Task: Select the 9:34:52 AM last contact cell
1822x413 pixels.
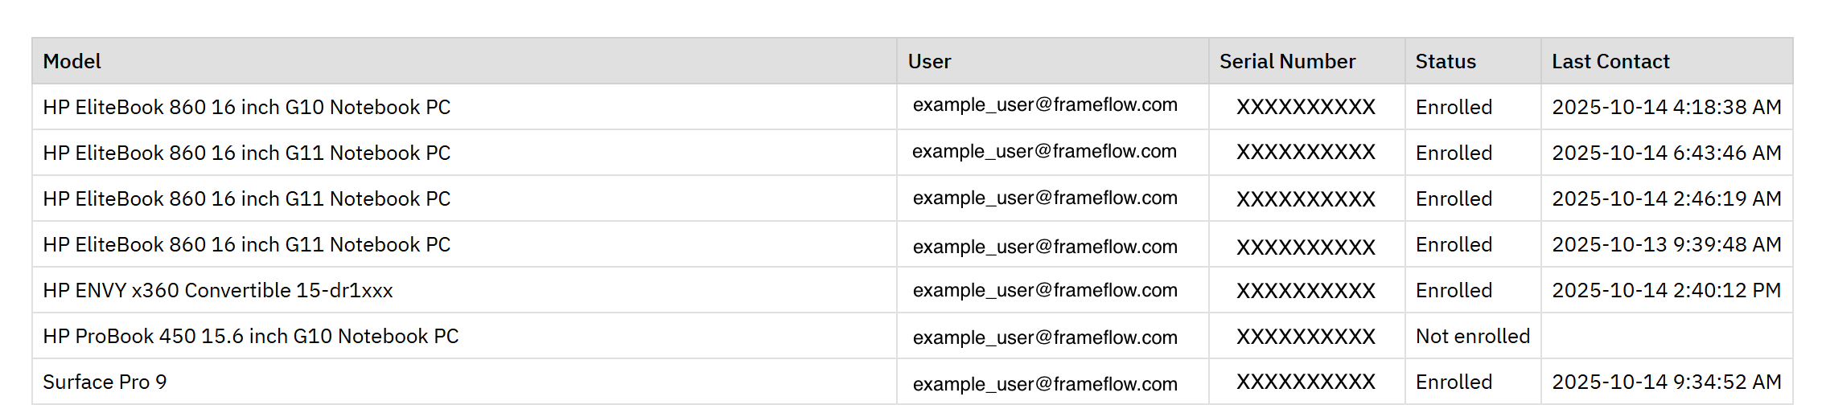Action: coord(1666,382)
